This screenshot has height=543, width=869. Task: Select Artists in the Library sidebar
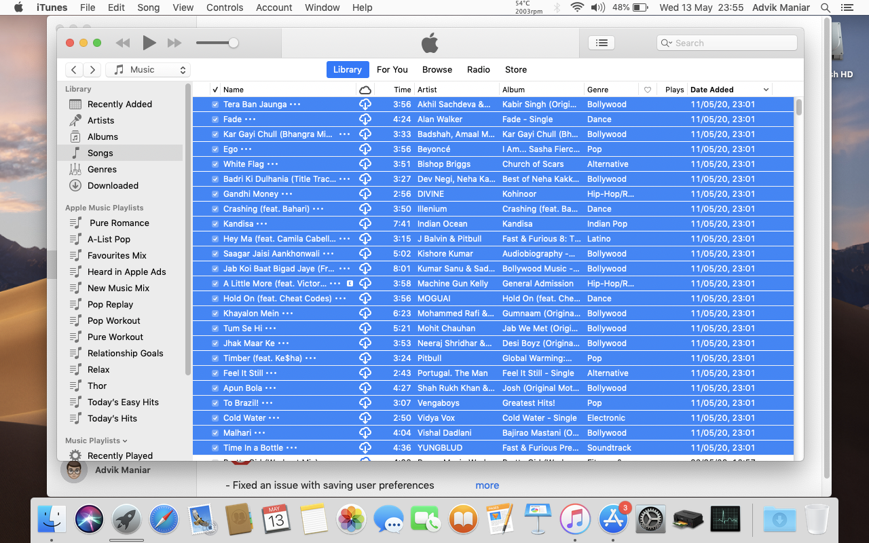pyautogui.click(x=100, y=121)
